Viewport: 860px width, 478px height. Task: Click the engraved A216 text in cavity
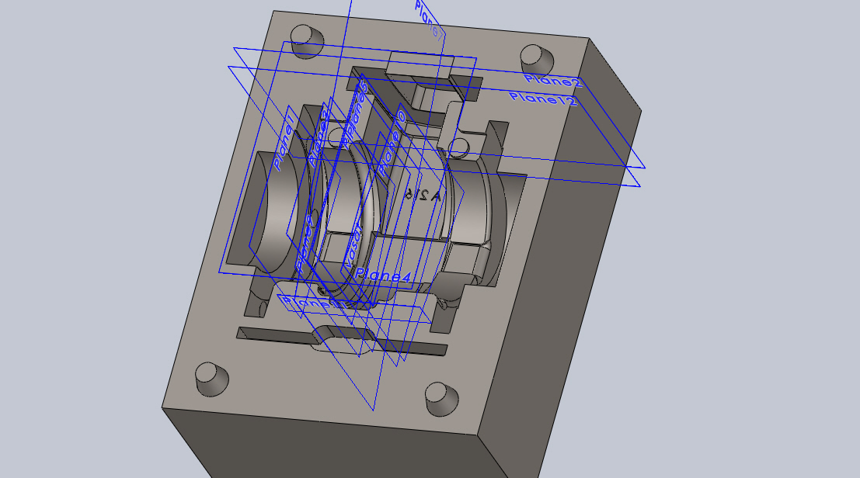point(423,194)
